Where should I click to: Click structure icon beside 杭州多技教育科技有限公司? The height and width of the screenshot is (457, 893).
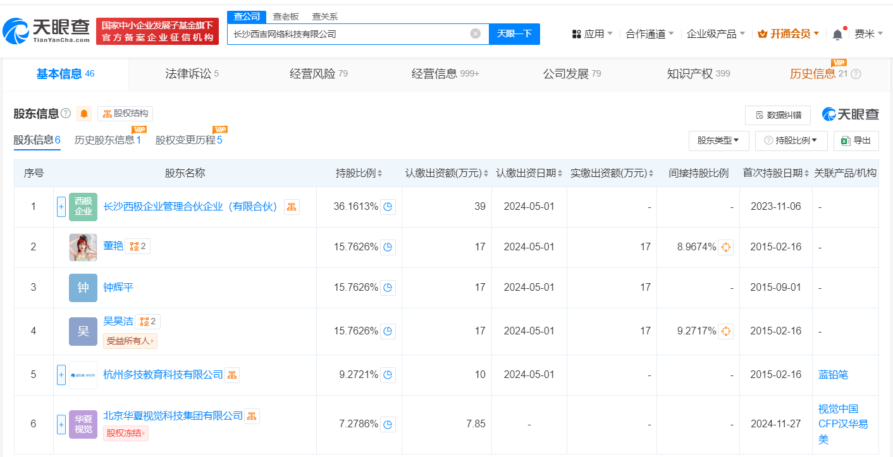(x=232, y=375)
